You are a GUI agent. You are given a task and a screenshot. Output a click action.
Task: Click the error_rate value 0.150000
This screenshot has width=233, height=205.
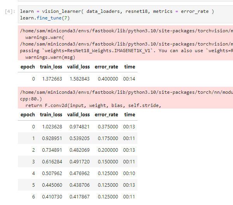(x=106, y=162)
